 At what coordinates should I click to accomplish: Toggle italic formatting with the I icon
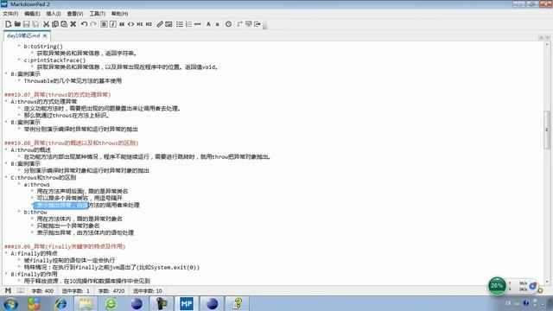[x=113, y=24]
